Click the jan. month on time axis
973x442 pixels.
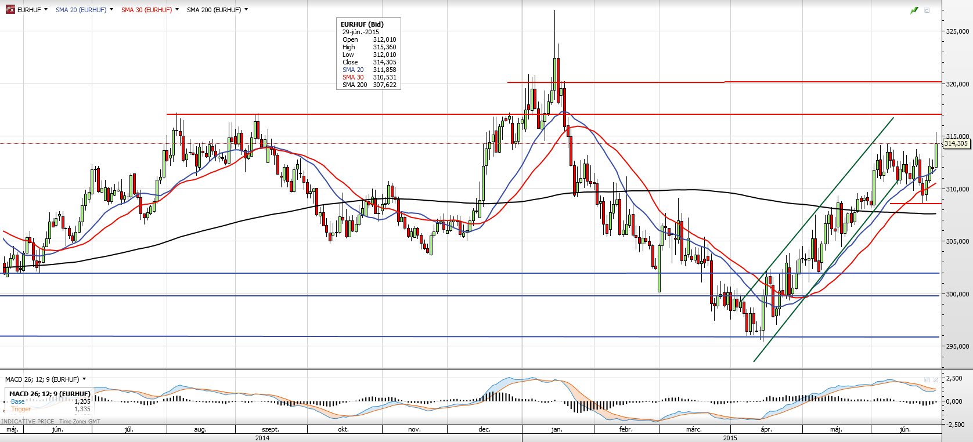(557, 429)
